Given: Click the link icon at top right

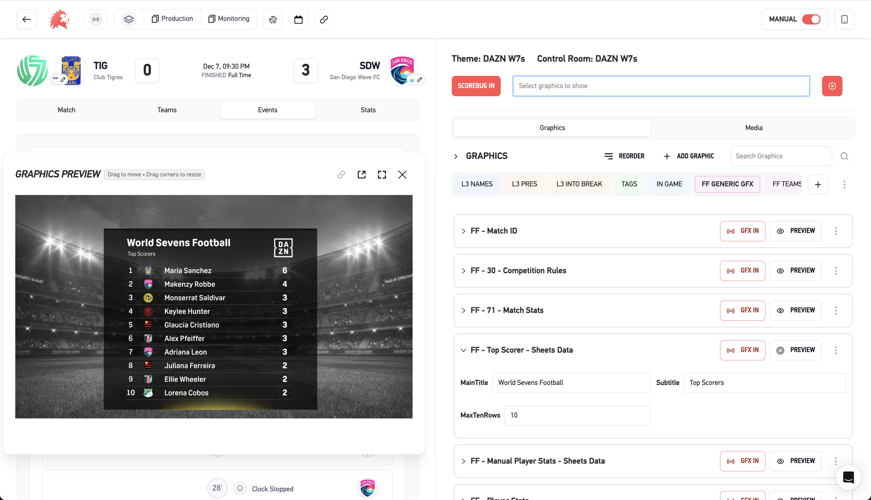Looking at the screenshot, I should pyautogui.click(x=323, y=19).
